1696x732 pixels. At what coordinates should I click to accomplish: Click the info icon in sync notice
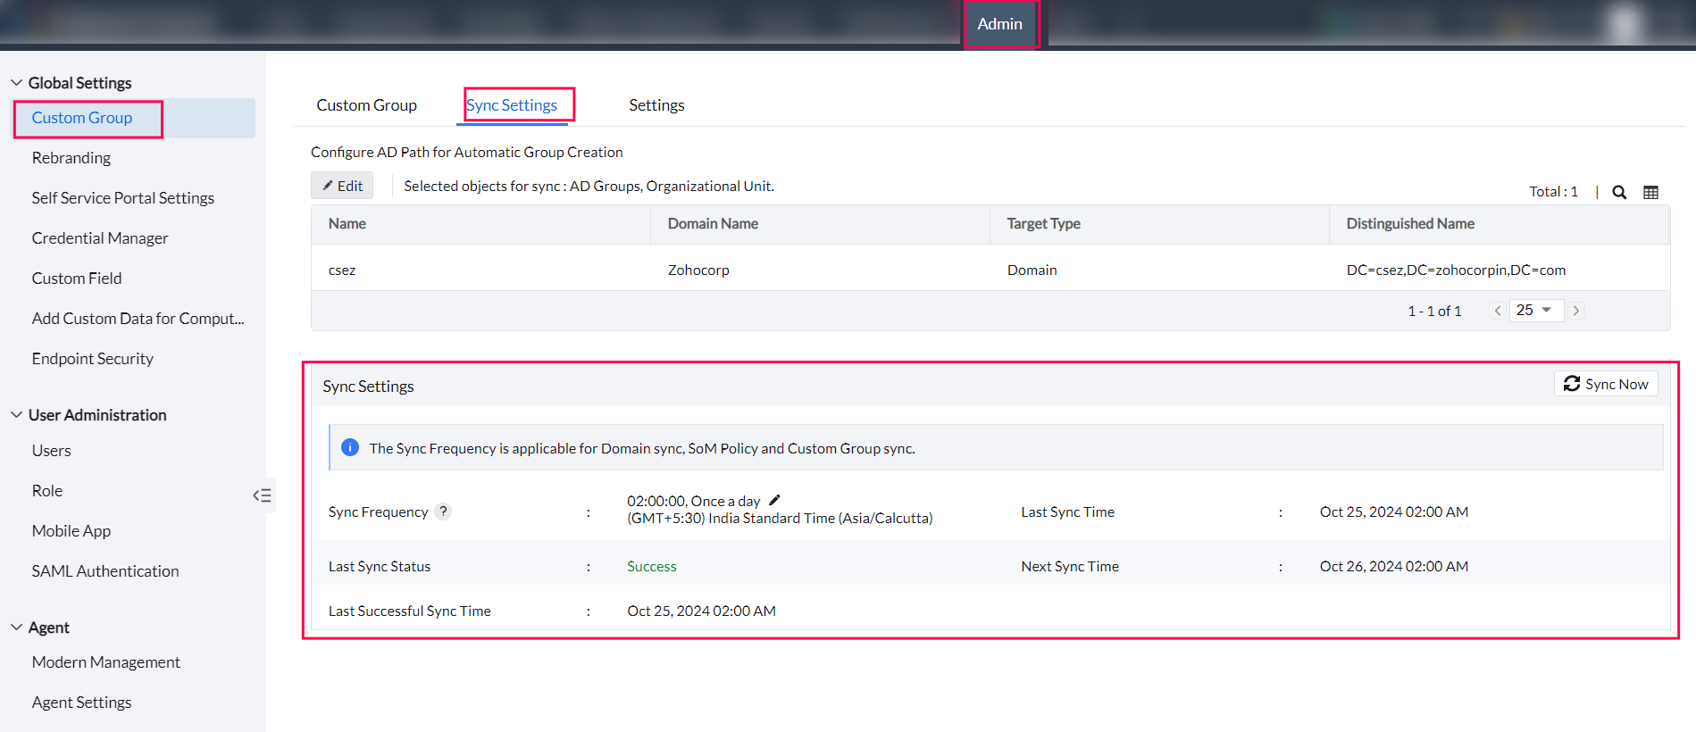click(x=350, y=447)
